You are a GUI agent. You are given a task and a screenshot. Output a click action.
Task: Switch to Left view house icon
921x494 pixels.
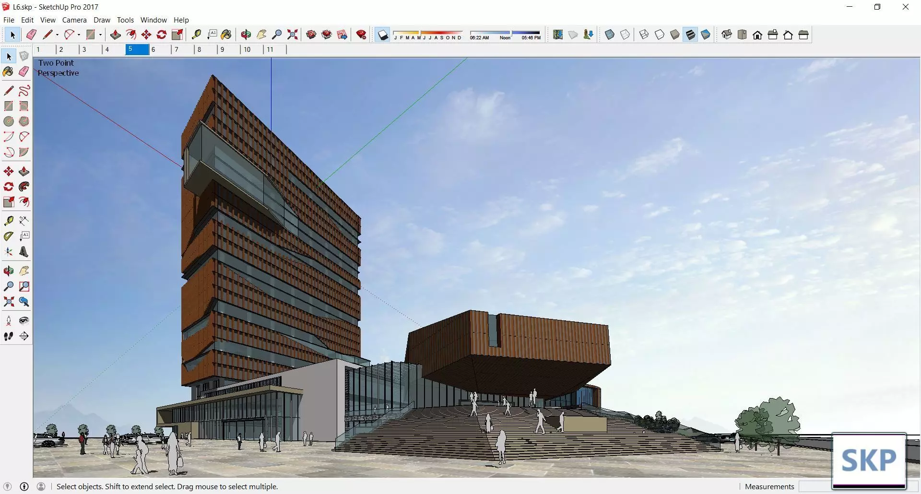[x=803, y=35]
